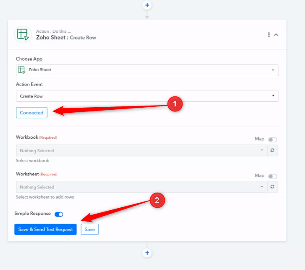Click the Select workbook hint text
Viewport: 305px width, 270px height.
(32, 161)
